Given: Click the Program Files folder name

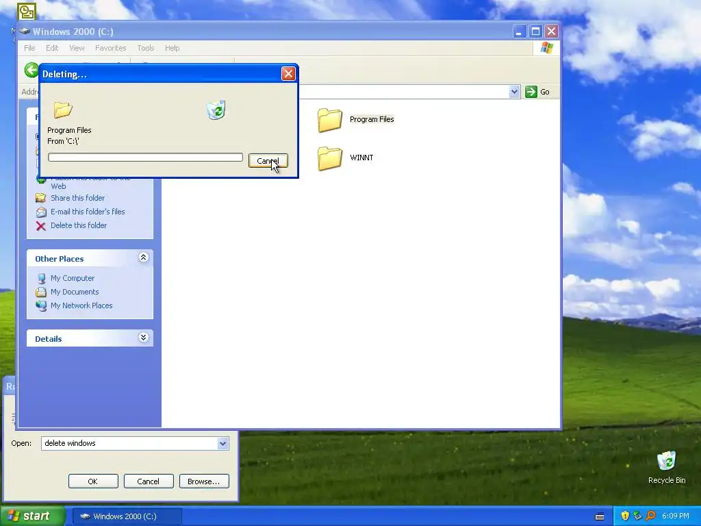Looking at the screenshot, I should [372, 119].
